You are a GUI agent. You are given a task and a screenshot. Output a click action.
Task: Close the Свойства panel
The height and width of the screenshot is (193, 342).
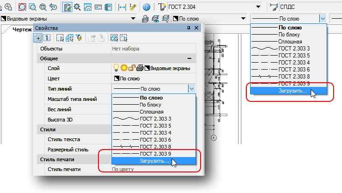coord(196,28)
